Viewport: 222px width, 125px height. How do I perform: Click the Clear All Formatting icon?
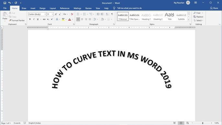click(x=72, y=14)
